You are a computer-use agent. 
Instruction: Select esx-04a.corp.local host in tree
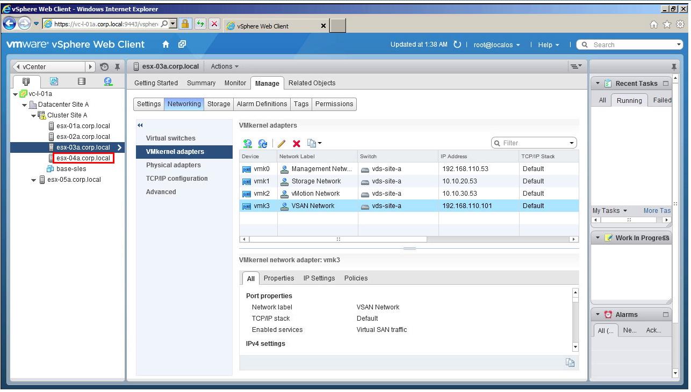pyautogui.click(x=83, y=158)
